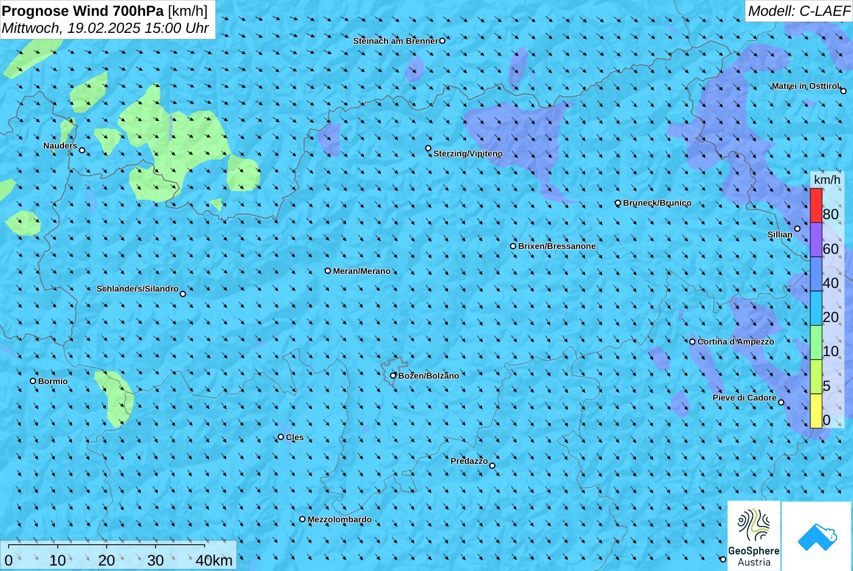Click the purple 60 km/h legend swatch
This screenshot has width=853, height=571.
[816, 240]
